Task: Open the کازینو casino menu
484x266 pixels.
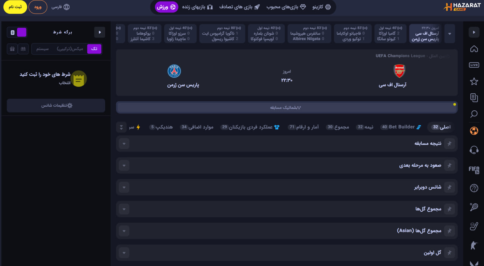Action: tap(321, 7)
